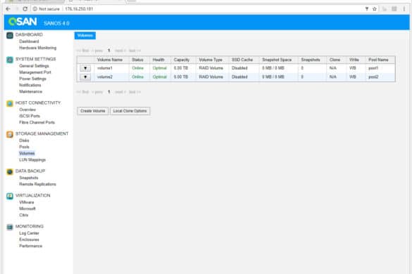Click the Virtualization section icon
Viewport: 412px width, 274px height.
(x=10, y=196)
